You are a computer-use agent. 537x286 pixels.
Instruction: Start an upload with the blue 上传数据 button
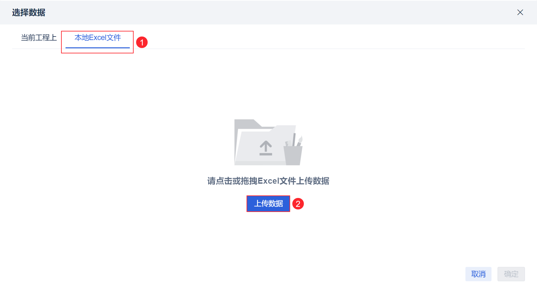pyautogui.click(x=268, y=204)
